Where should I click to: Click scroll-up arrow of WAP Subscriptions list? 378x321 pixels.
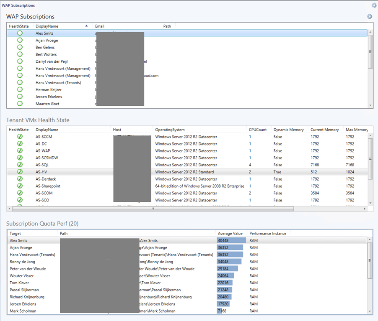point(370,32)
